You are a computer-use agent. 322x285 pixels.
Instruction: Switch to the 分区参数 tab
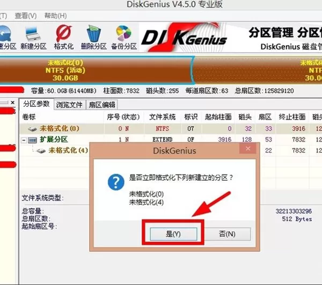coord(36,104)
